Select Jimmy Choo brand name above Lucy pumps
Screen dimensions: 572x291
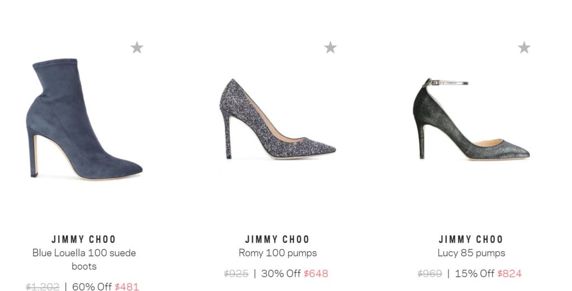(471, 239)
